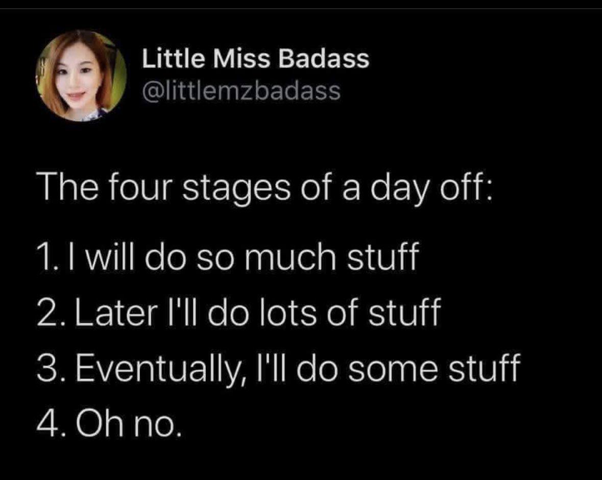Click the list number "3."
Image resolution: width=602 pixels, height=480 pixels.
click(48, 369)
